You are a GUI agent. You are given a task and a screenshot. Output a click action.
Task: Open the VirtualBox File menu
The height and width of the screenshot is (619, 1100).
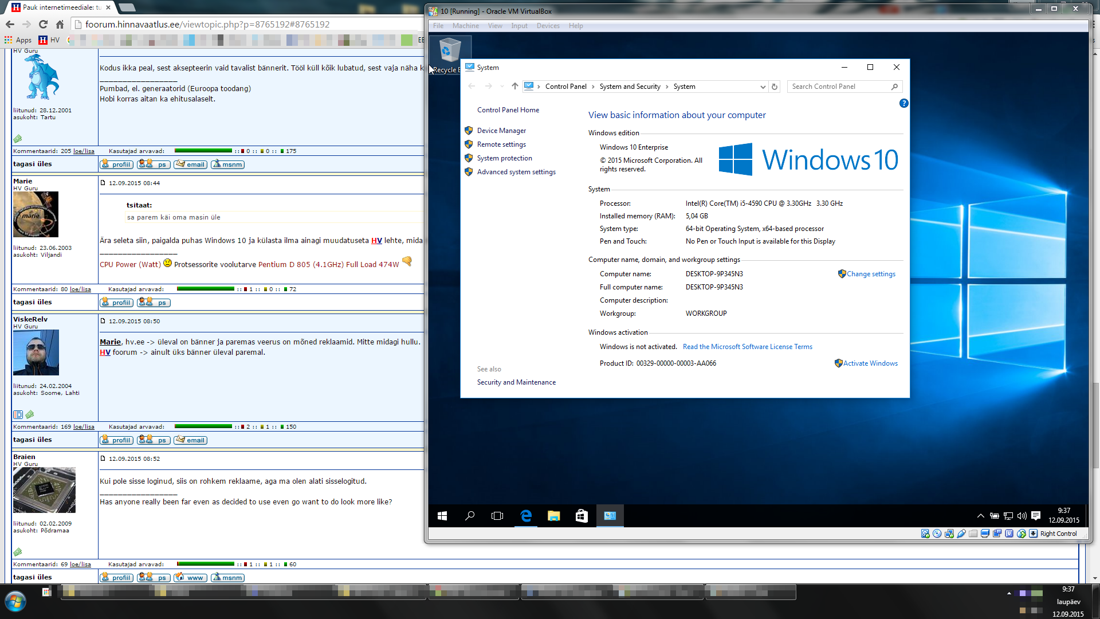(438, 26)
